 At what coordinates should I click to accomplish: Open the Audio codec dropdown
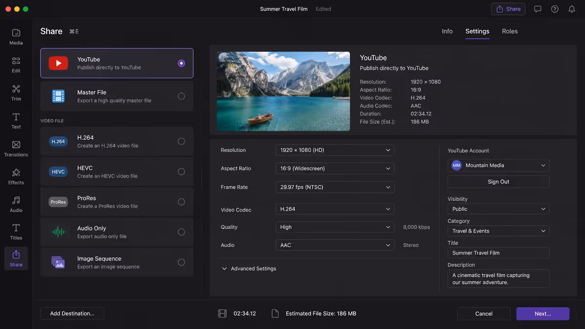point(335,245)
